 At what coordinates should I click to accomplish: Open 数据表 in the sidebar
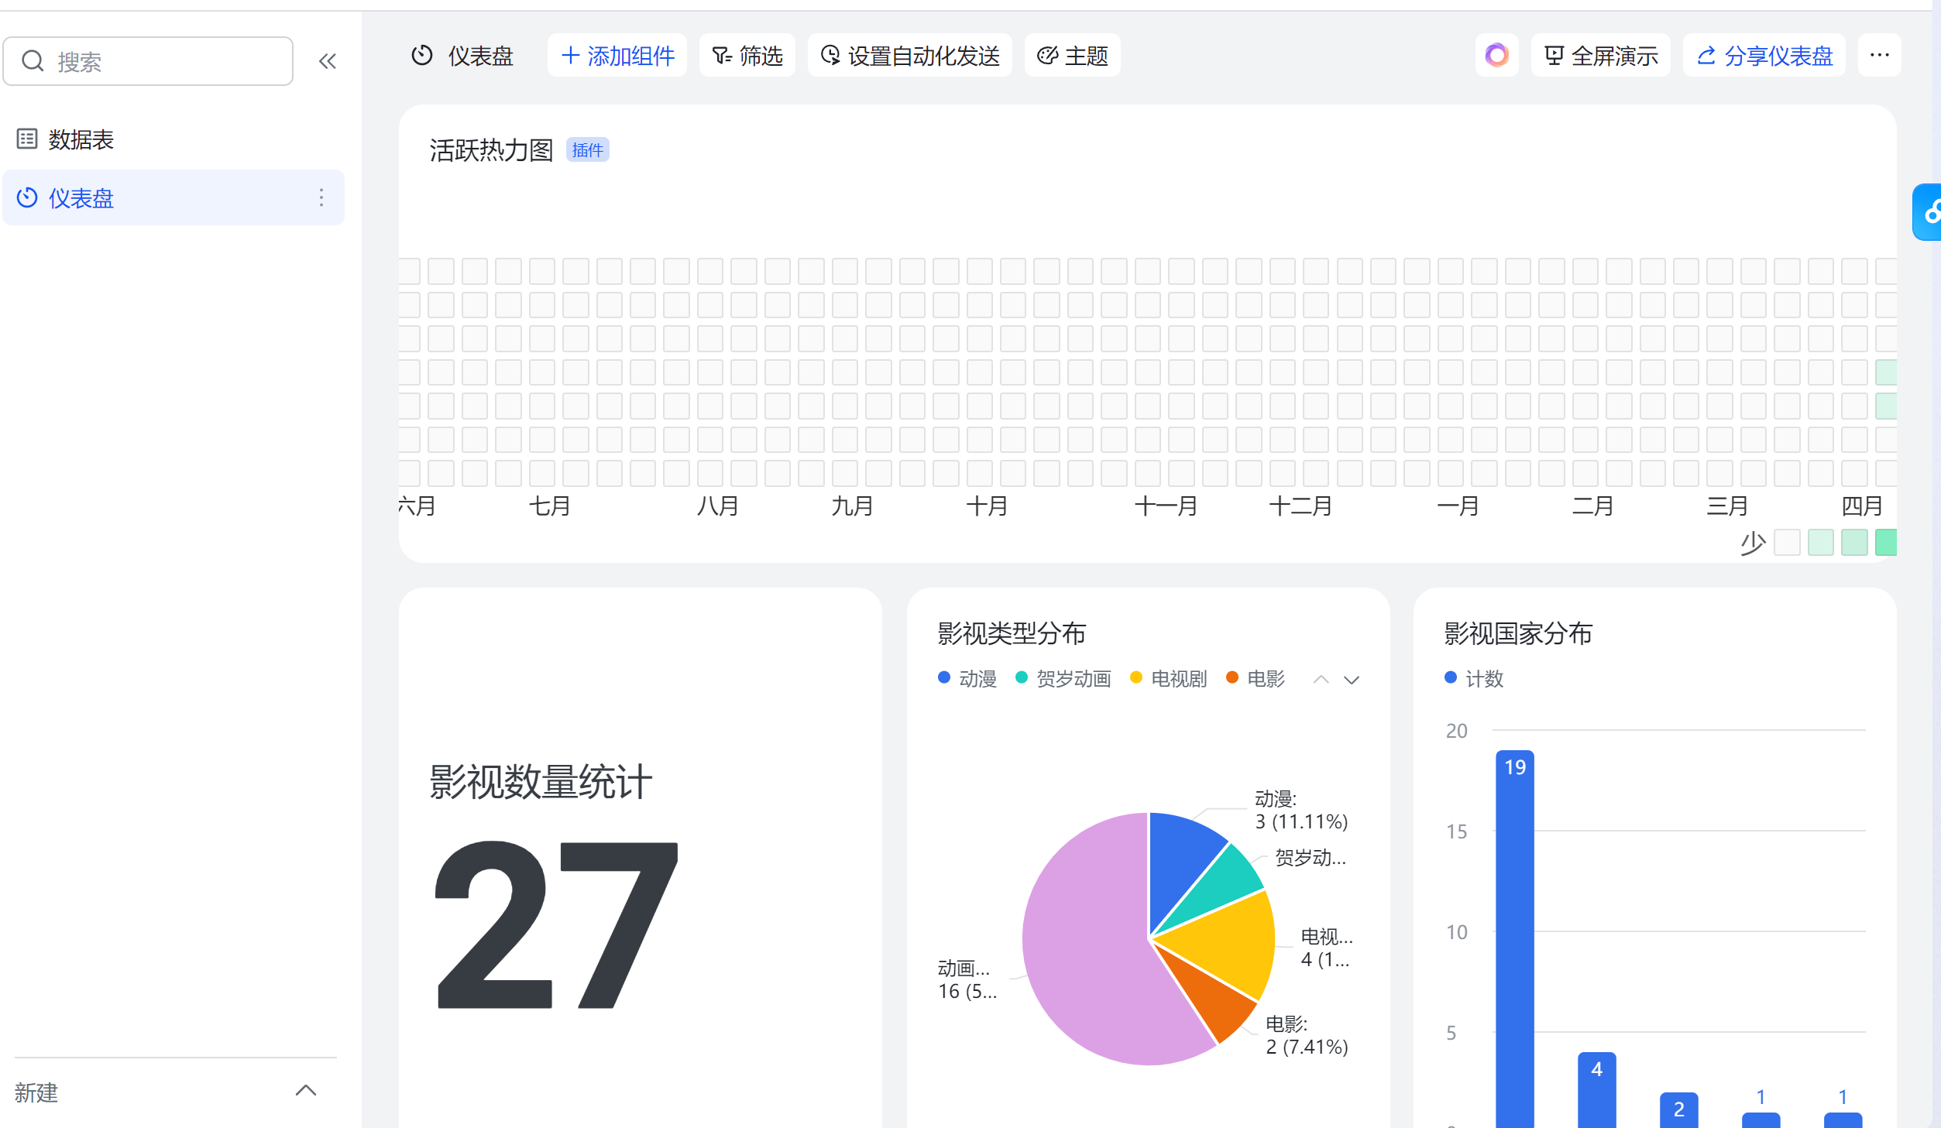pos(81,139)
